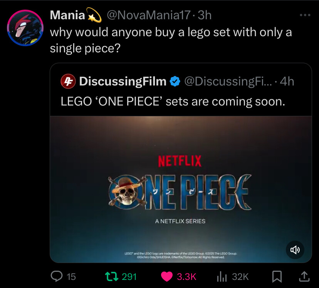Unlike the tweet using the pink heart

click(167, 276)
